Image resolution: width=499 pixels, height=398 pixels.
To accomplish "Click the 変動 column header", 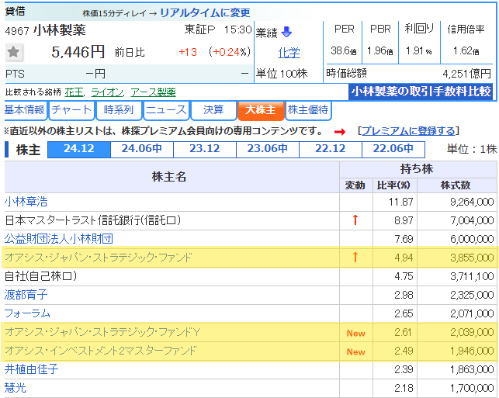I will 355,185.
